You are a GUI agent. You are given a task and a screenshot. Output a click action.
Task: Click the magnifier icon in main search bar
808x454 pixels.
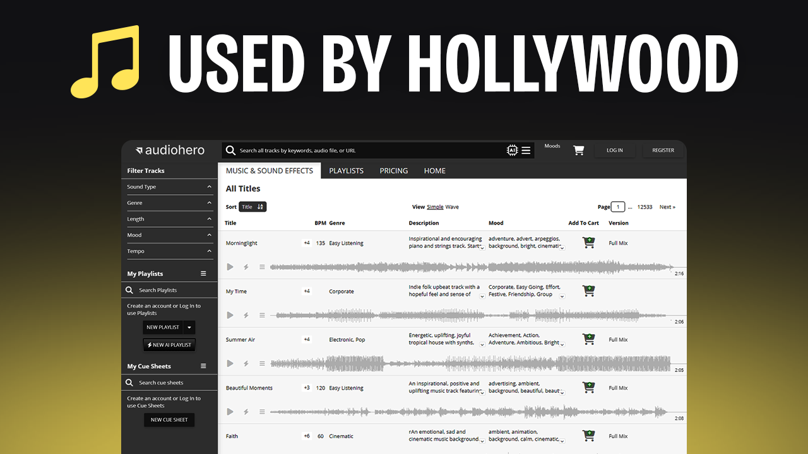tap(230, 150)
